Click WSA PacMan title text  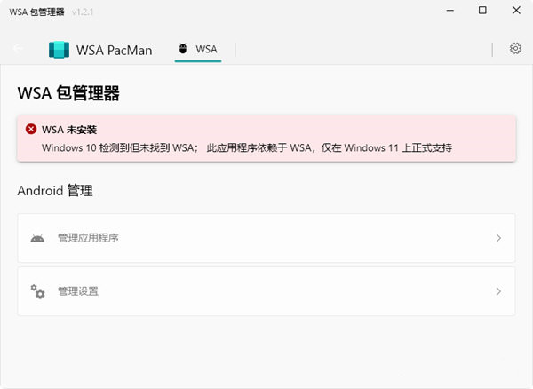tap(115, 51)
